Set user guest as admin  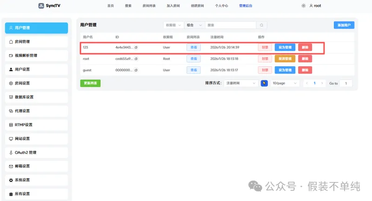click(x=285, y=70)
